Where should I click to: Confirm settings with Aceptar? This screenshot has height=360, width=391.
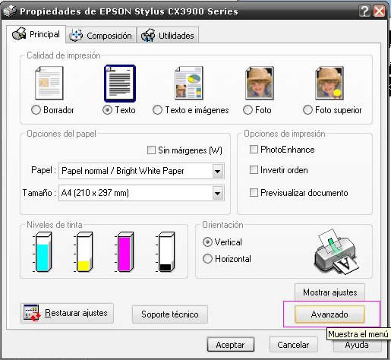tap(231, 345)
